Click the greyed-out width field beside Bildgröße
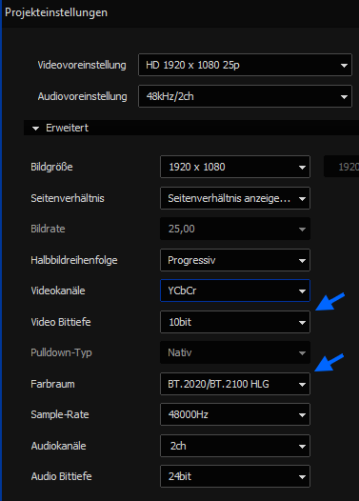This screenshot has height=501, width=359. point(342,167)
